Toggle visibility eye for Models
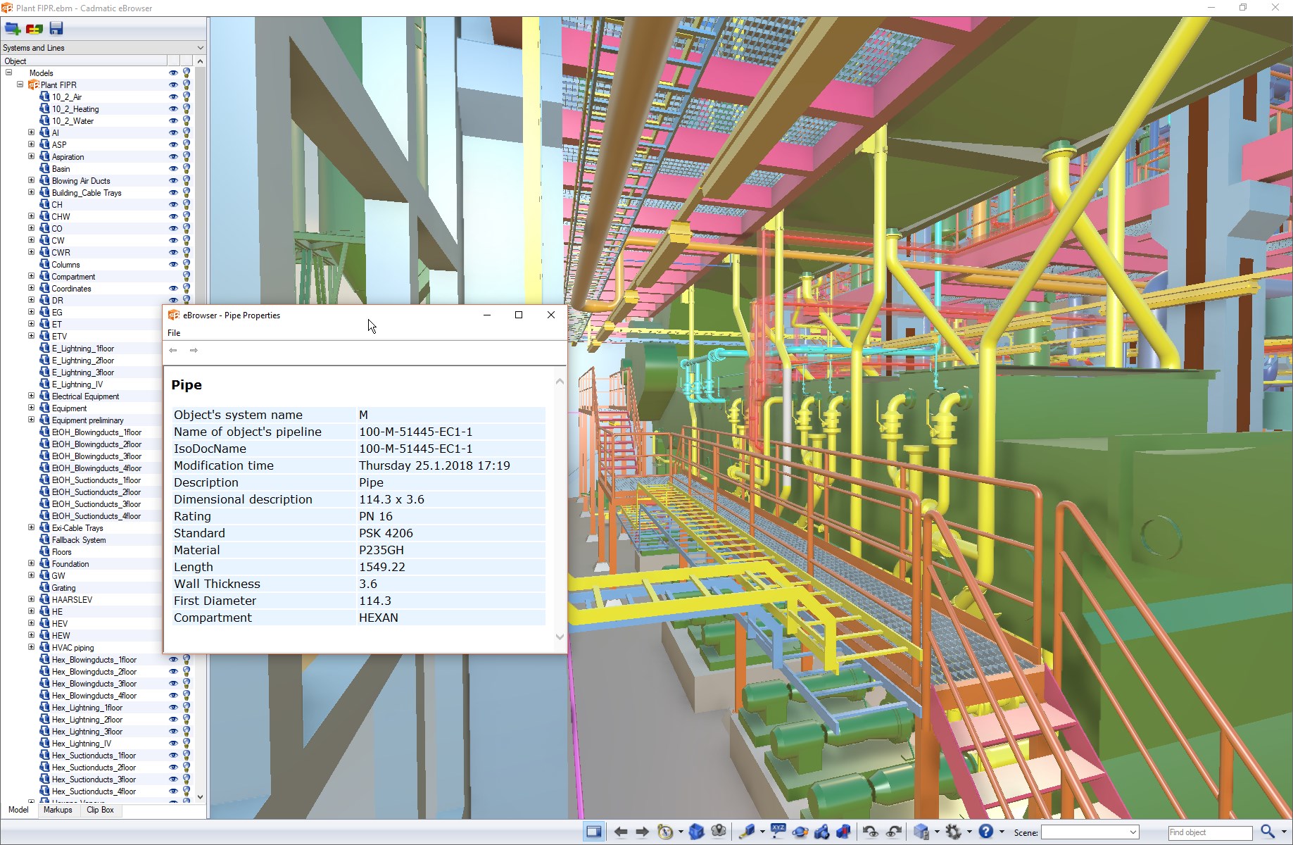Image resolution: width=1293 pixels, height=845 pixels. 173,73
